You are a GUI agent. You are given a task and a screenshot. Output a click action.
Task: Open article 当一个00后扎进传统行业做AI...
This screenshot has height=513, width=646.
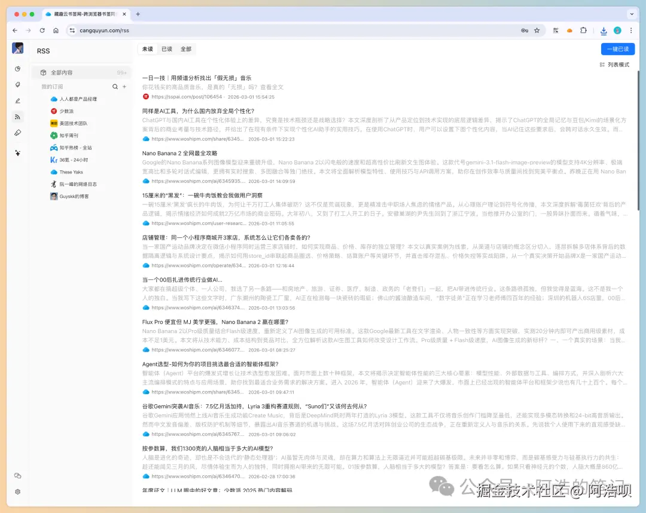182,280
